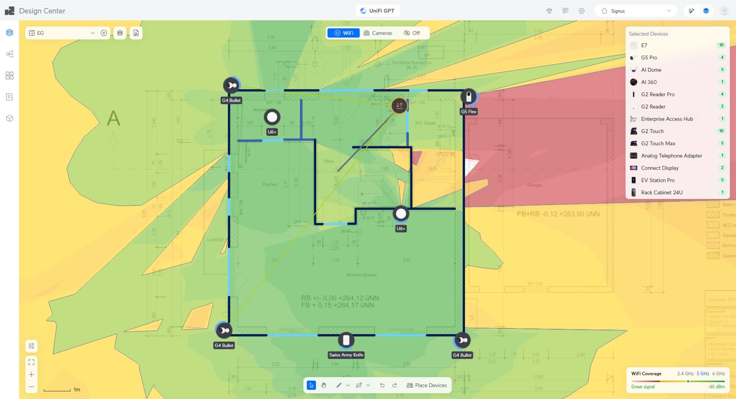The image size is (736, 399).
Task: Select the G2 Touch device row
Action: point(677,131)
